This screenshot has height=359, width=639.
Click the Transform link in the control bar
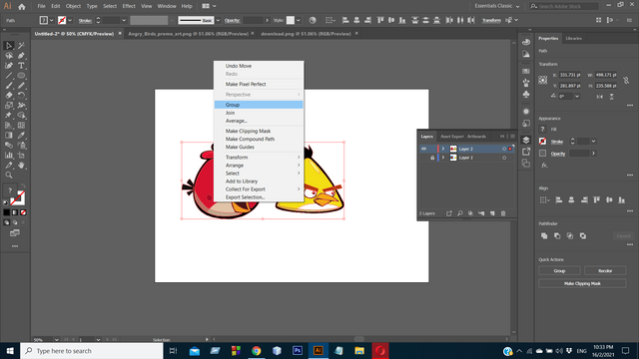pyautogui.click(x=491, y=20)
